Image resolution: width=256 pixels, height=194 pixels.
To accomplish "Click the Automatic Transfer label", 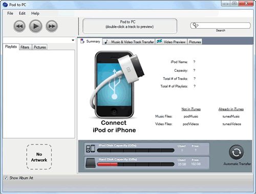I will (237, 164).
